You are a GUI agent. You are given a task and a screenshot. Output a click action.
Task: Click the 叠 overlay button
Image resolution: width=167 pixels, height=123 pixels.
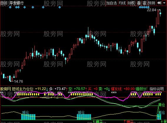point(139,3)
